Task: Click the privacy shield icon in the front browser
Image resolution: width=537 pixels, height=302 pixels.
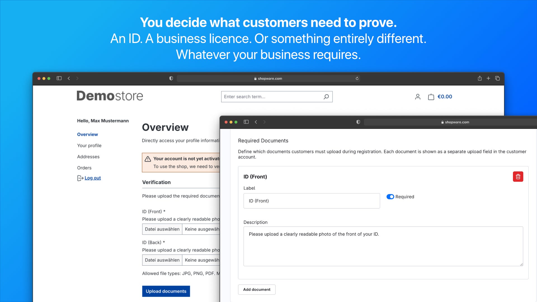Action: coord(358,122)
